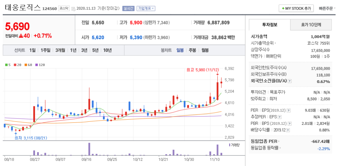Screen dimensions: 338x166
Task: Click the 거래대금 value 38,862 백만
Action: coord(223,37)
